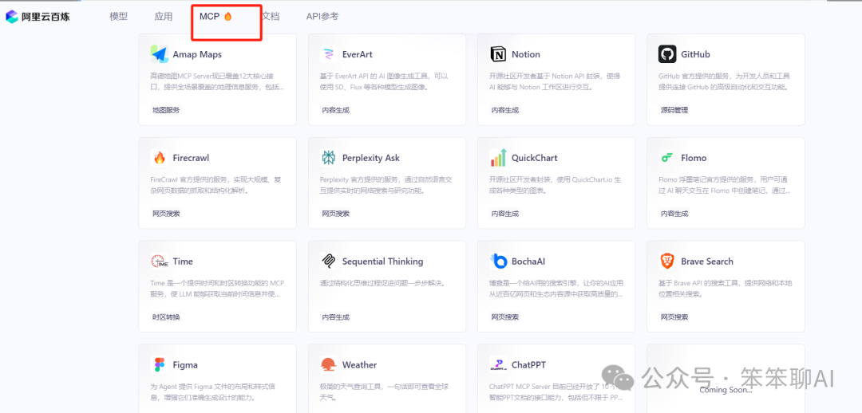This screenshot has width=862, height=413.
Task: Open the Brave Search card title
Action: click(x=707, y=262)
